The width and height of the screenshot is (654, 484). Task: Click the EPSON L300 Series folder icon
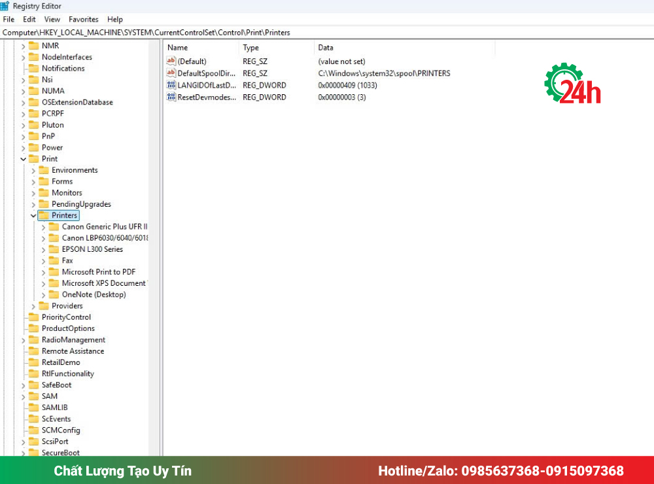54,249
